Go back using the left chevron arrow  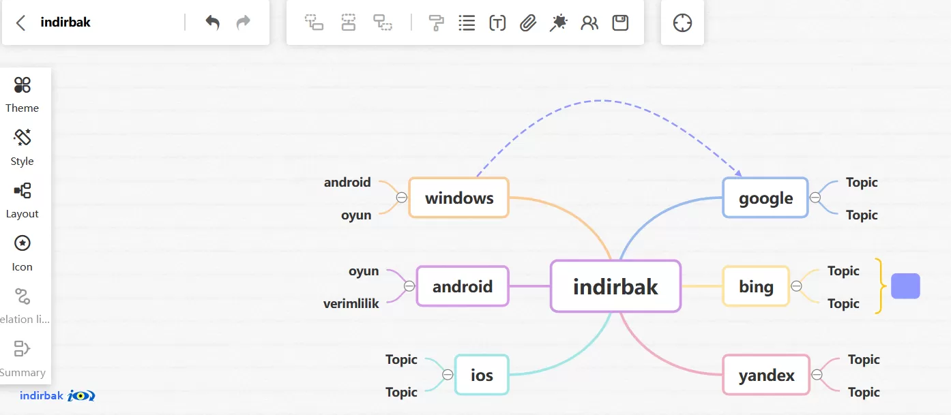point(20,22)
